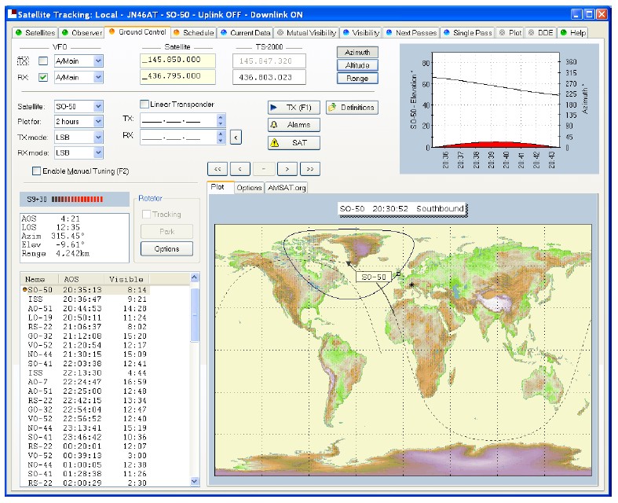Image resolution: width=618 pixels, height=503 pixels.
Task: Click the satellite list scroll down arrow
Action: [x=195, y=481]
